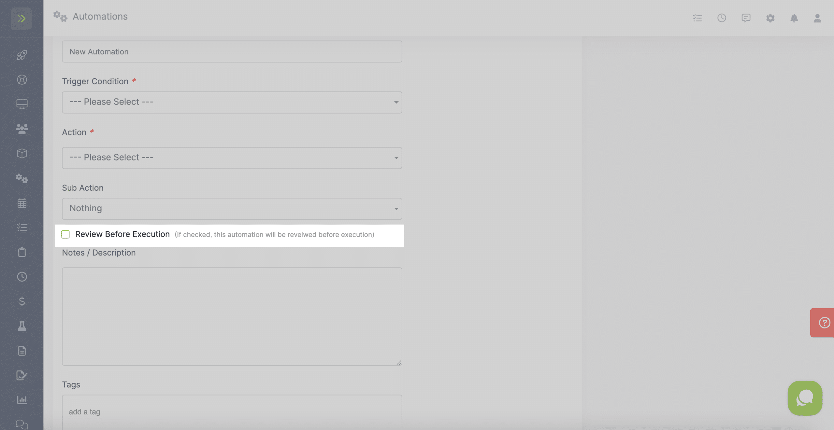
Task: Open the Sub Action Nothing dropdown
Action: coord(232,209)
